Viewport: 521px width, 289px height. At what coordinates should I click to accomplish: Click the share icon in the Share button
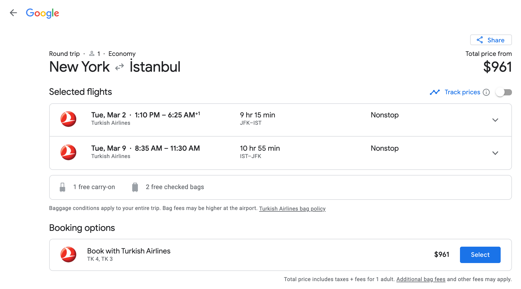coord(480,40)
